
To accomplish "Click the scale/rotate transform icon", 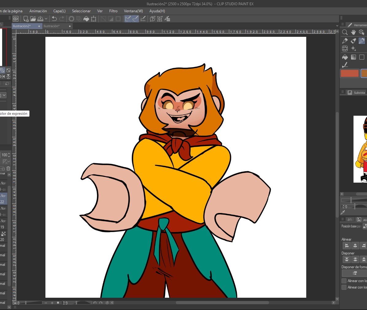I will [94, 19].
